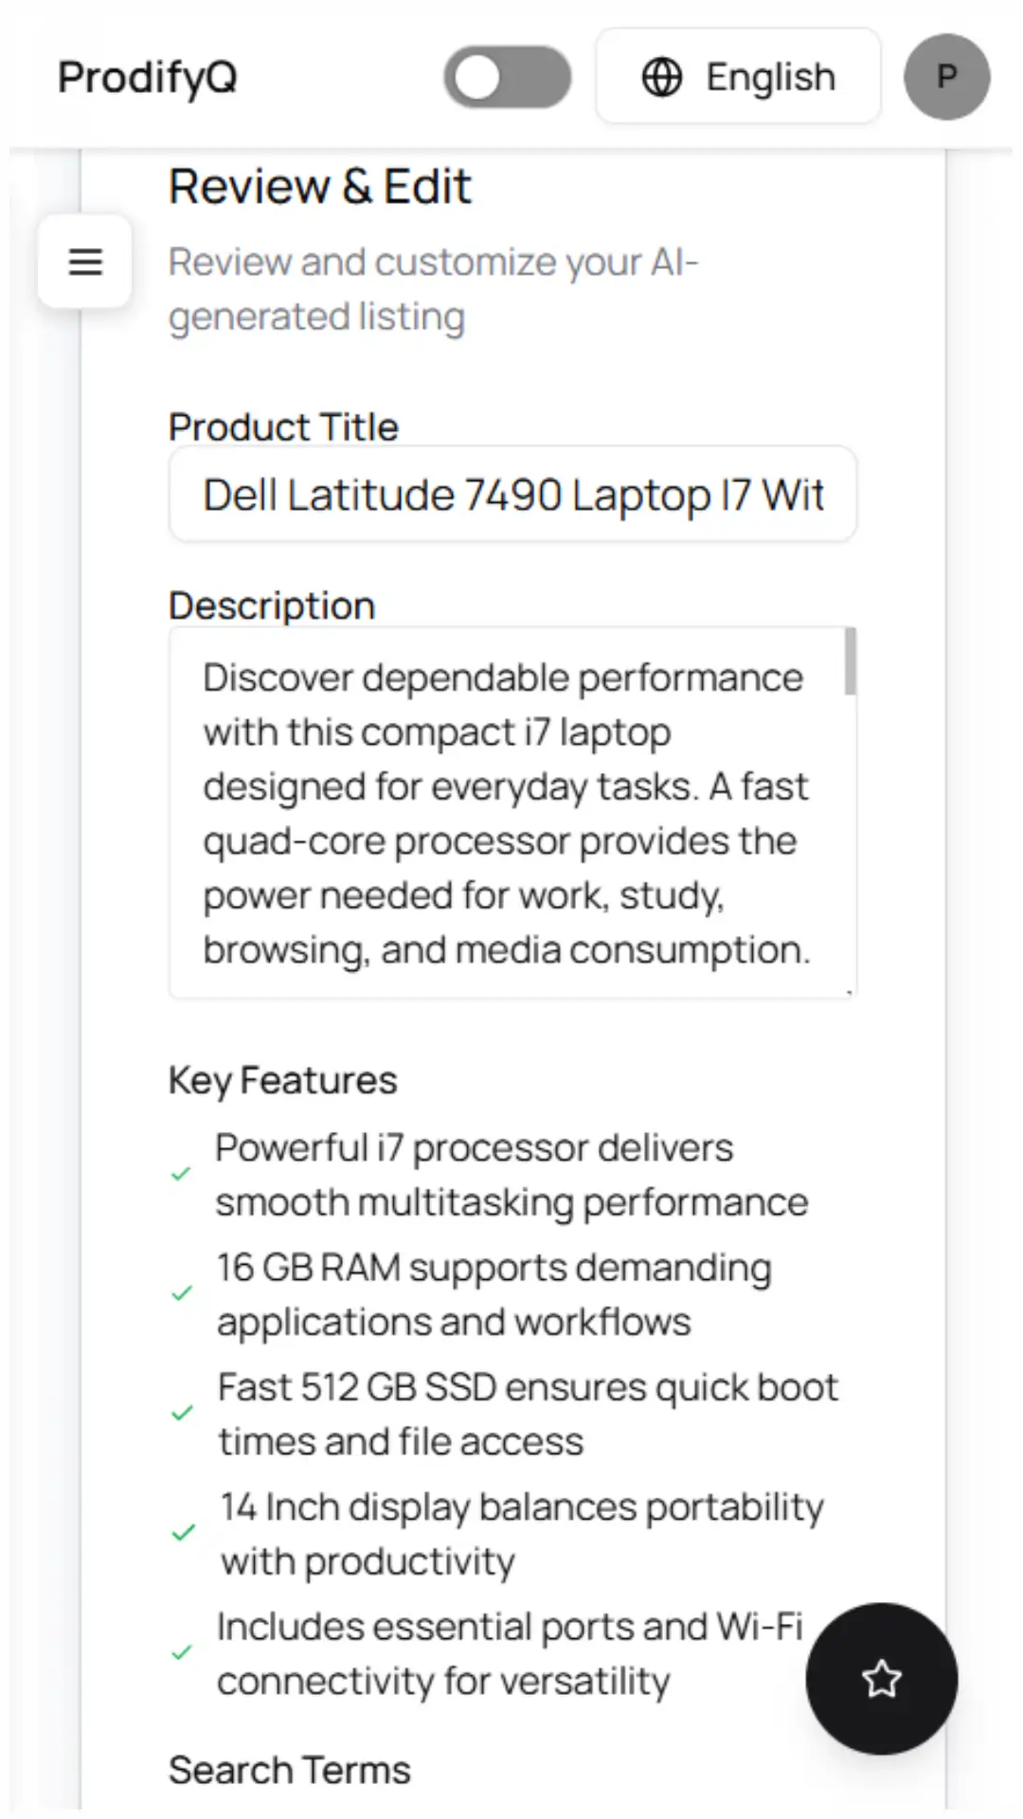Click the star floating action button
1023x1819 pixels.
pyautogui.click(x=881, y=1678)
